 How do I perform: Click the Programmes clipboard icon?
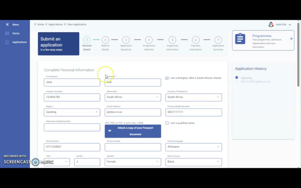(x=240, y=39)
